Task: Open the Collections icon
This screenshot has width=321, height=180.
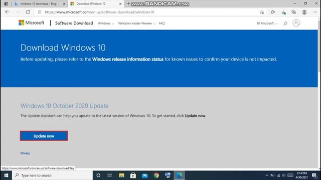Action: coord(293,12)
